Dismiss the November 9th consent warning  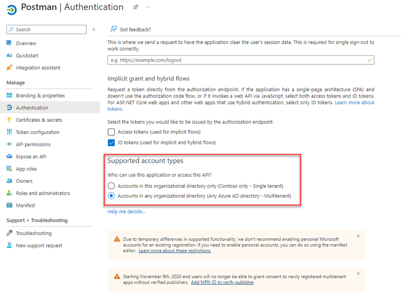(x=358, y=274)
